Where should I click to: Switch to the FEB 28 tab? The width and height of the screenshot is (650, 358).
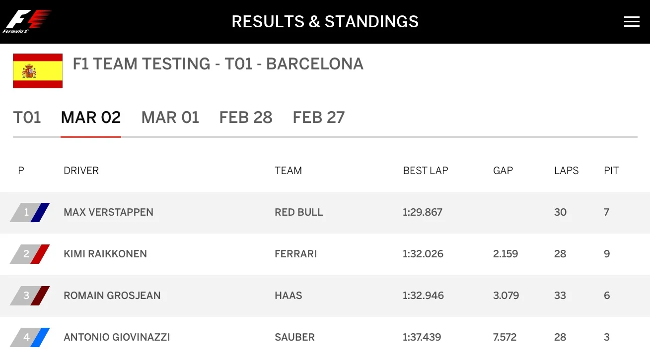[246, 118]
